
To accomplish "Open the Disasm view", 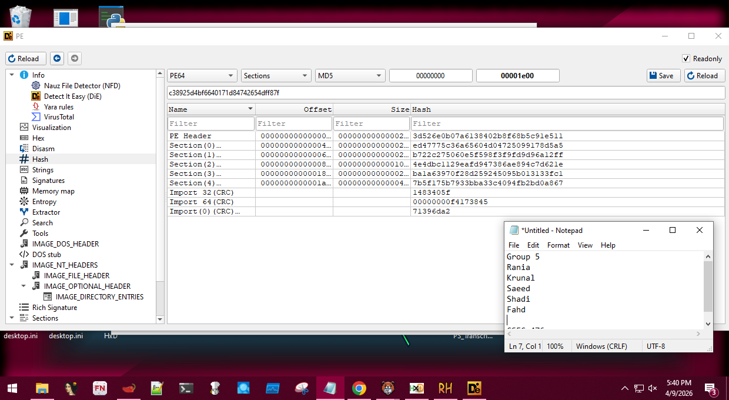I will [x=43, y=149].
